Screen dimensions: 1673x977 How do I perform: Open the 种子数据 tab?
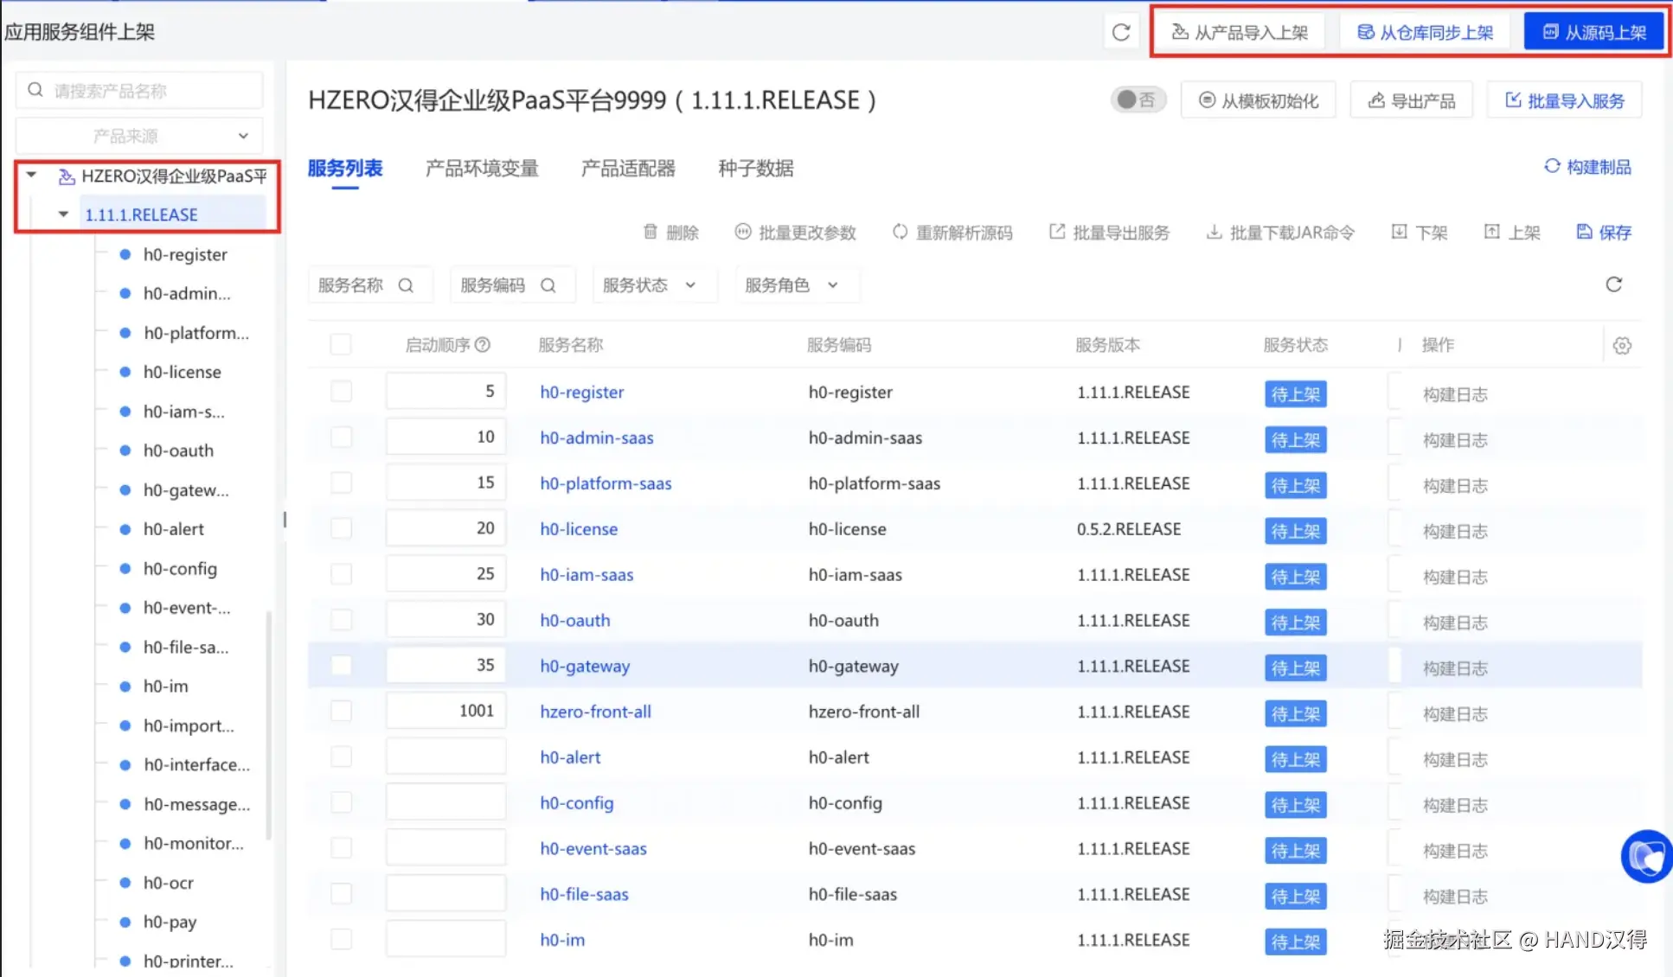click(755, 168)
